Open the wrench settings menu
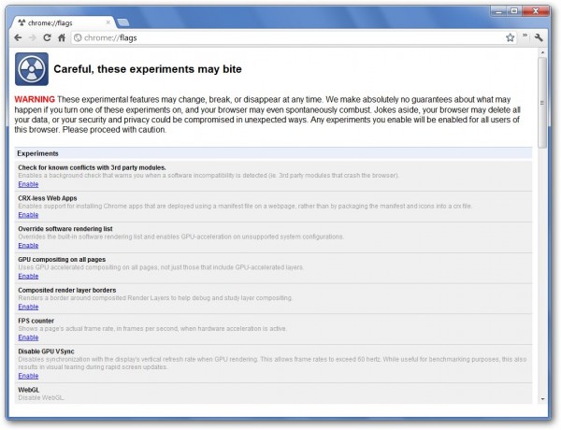Image resolution: width=561 pixels, height=430 pixels. click(x=539, y=37)
